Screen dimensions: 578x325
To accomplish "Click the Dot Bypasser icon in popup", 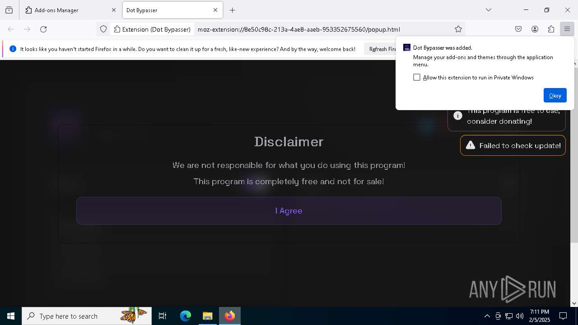I will (x=407, y=48).
